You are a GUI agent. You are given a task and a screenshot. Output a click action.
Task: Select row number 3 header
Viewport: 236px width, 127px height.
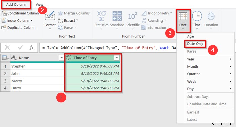click(5, 81)
